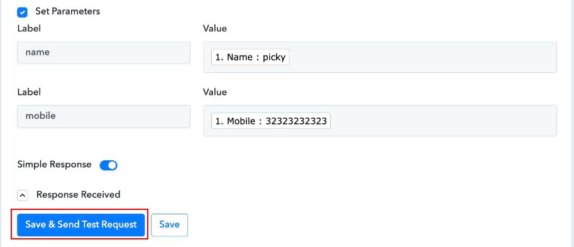Select the '1. Mobile : 32323232323' tag
The width and height of the screenshot is (574, 247).
(x=271, y=121)
